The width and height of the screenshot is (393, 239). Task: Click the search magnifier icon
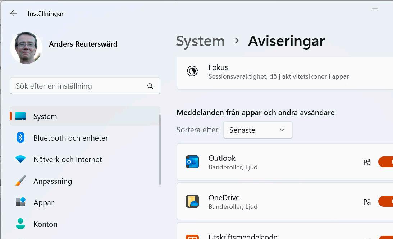coord(150,86)
